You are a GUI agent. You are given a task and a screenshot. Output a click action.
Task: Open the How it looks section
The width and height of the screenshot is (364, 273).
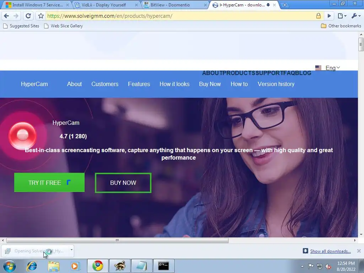click(174, 84)
